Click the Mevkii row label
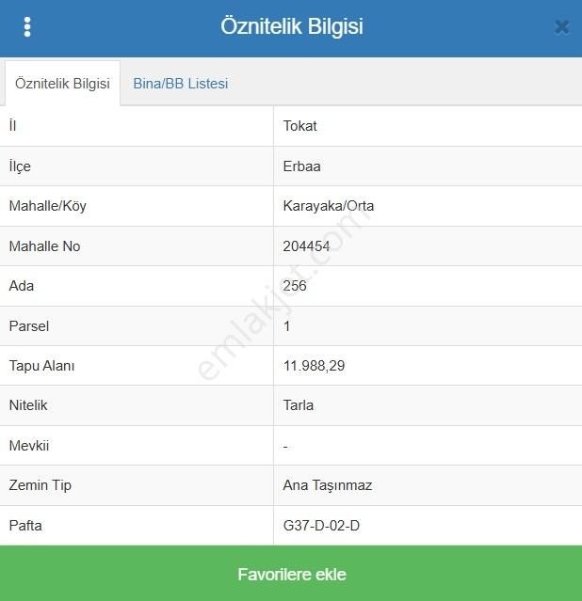The image size is (582, 601). coord(28,446)
